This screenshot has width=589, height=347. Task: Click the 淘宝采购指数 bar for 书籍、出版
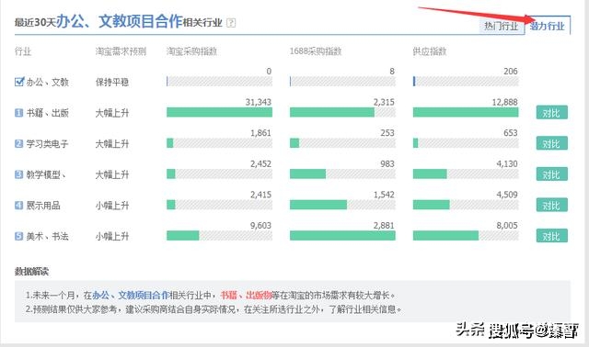click(x=219, y=112)
